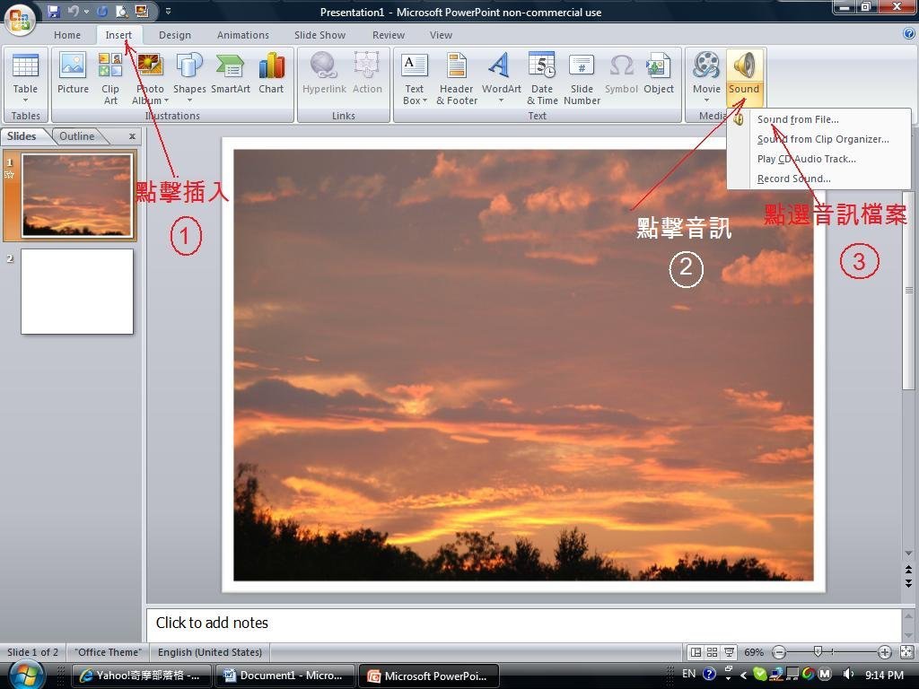The width and height of the screenshot is (919, 689).
Task: Customize Quick Access Toolbar dropdown
Action: (x=168, y=11)
